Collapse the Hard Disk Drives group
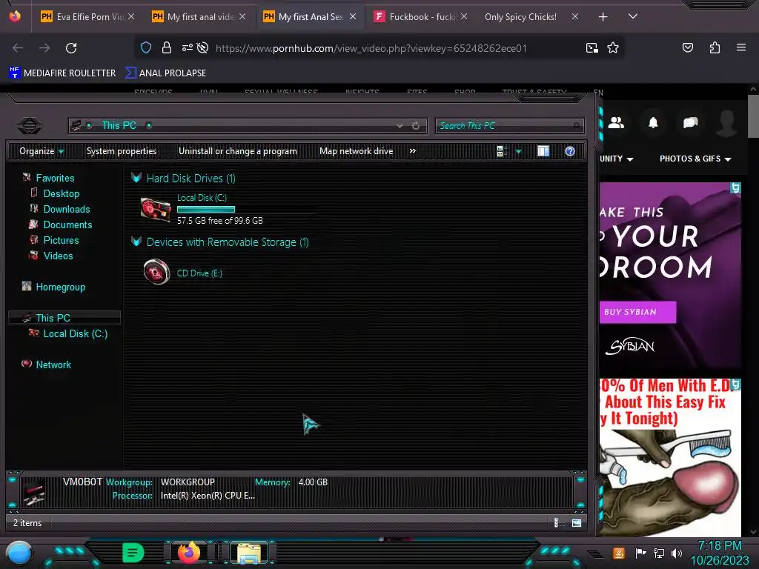Viewport: 759px width, 569px height. 136,178
